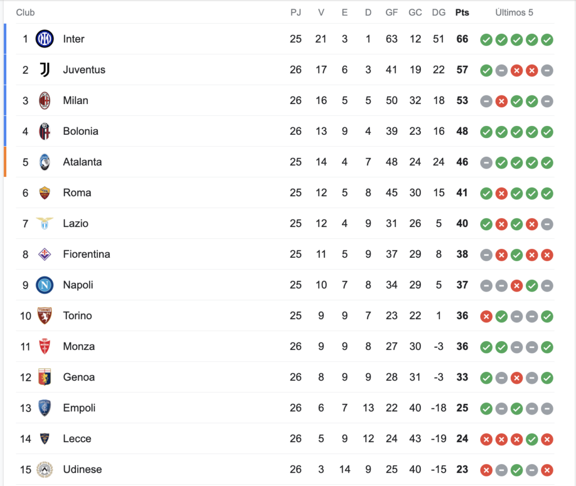Open the Udinese team name link
The image size is (576, 486).
pyautogui.click(x=82, y=469)
